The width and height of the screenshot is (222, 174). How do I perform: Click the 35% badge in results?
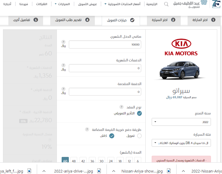pyautogui.click(x=23, y=121)
